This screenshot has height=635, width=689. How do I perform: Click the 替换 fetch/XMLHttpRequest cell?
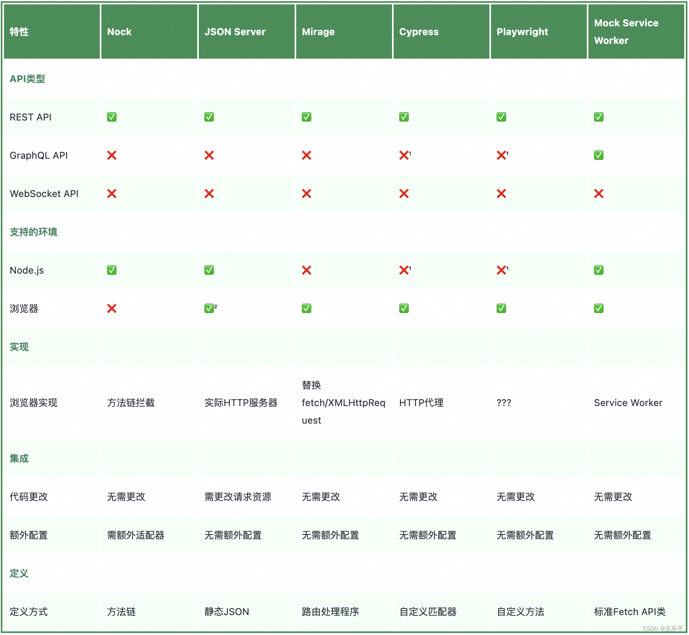coord(344,403)
